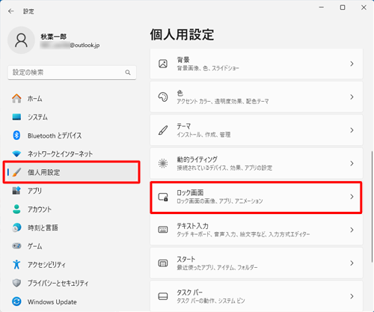Open 背景 title text

coord(183,60)
